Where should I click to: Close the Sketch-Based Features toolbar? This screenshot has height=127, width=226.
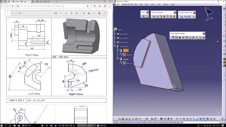tap(204, 34)
